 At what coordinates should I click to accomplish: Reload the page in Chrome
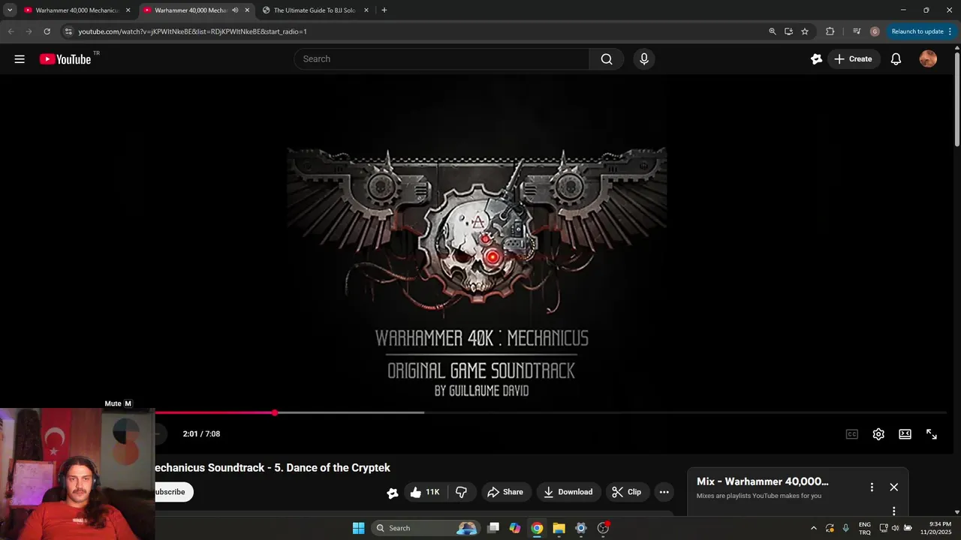tap(47, 31)
